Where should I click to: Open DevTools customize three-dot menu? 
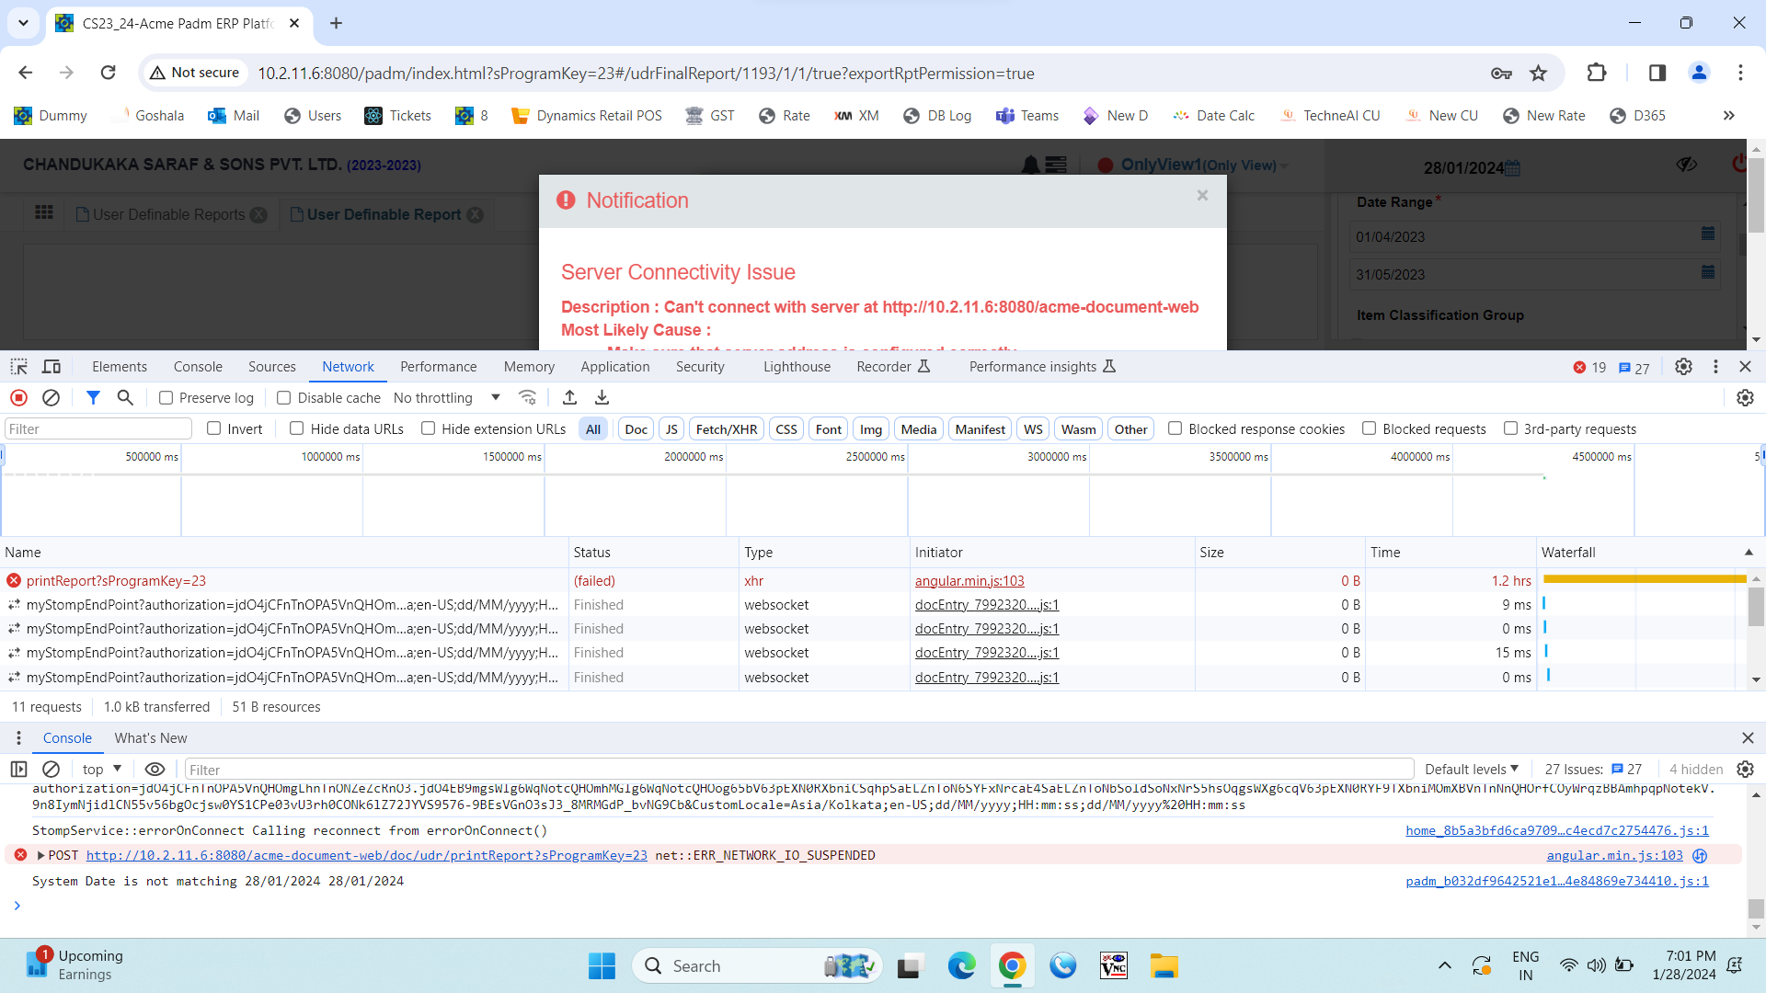click(x=1715, y=367)
